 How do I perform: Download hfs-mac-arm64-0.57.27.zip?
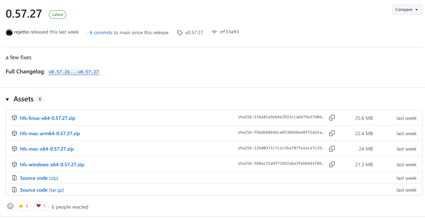(50, 134)
